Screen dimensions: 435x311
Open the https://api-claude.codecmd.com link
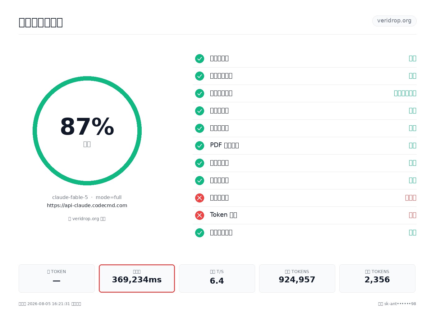87,205
